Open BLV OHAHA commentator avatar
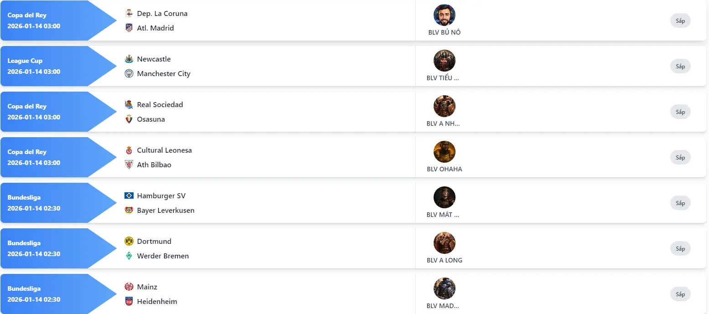Image resolution: width=709 pixels, height=314 pixels. point(444,152)
